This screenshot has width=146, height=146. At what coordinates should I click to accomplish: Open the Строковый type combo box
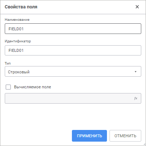pos(73,72)
